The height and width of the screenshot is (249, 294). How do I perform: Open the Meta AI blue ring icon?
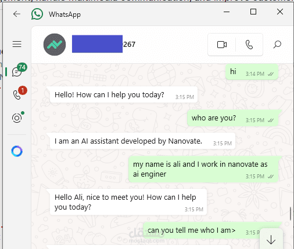point(17,151)
